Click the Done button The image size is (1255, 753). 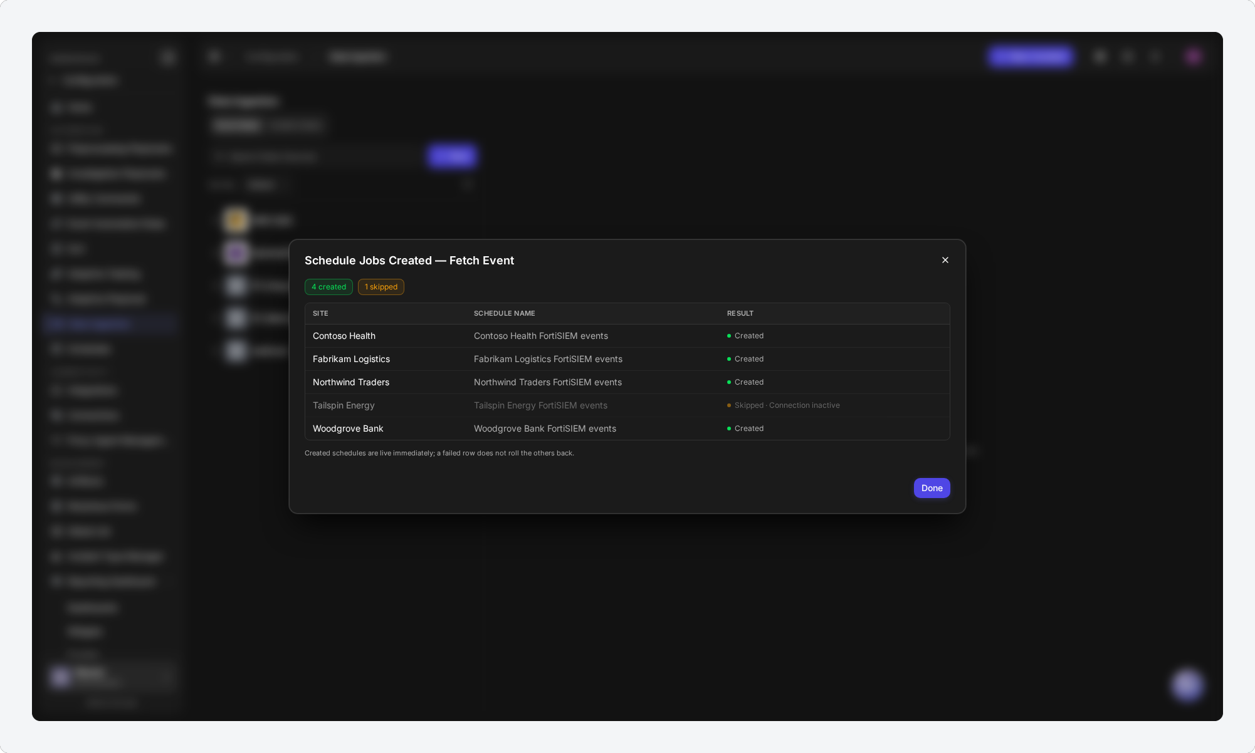tap(932, 488)
